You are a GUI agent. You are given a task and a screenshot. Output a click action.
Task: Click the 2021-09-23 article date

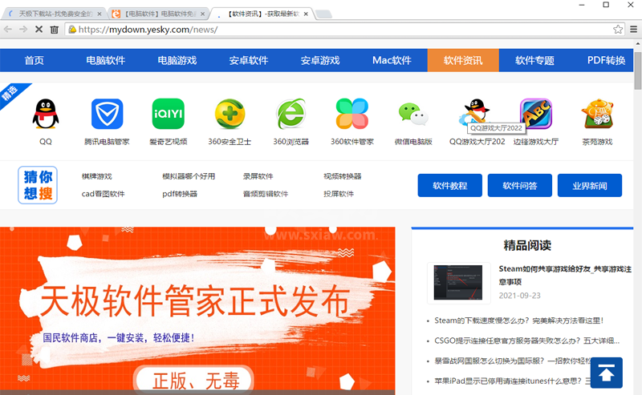click(x=519, y=296)
